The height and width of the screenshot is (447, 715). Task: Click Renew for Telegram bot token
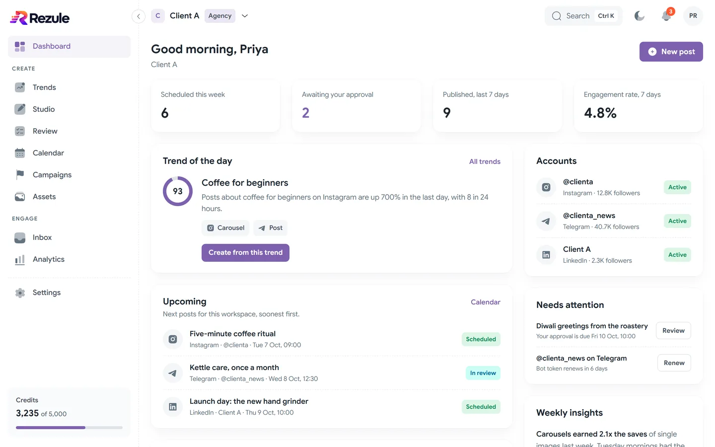[x=674, y=363]
